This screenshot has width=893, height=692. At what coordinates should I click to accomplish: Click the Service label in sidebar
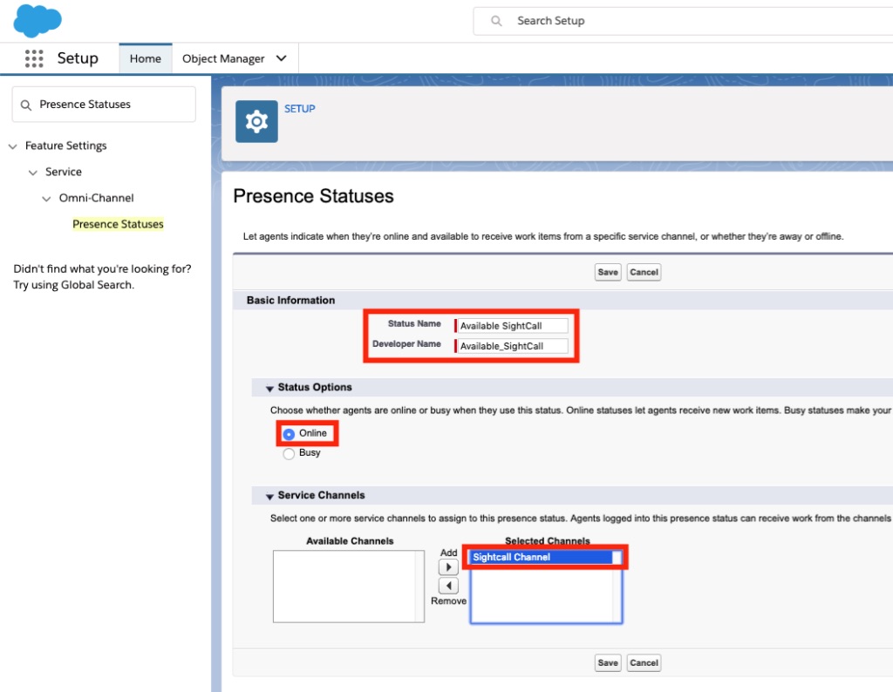click(x=64, y=172)
